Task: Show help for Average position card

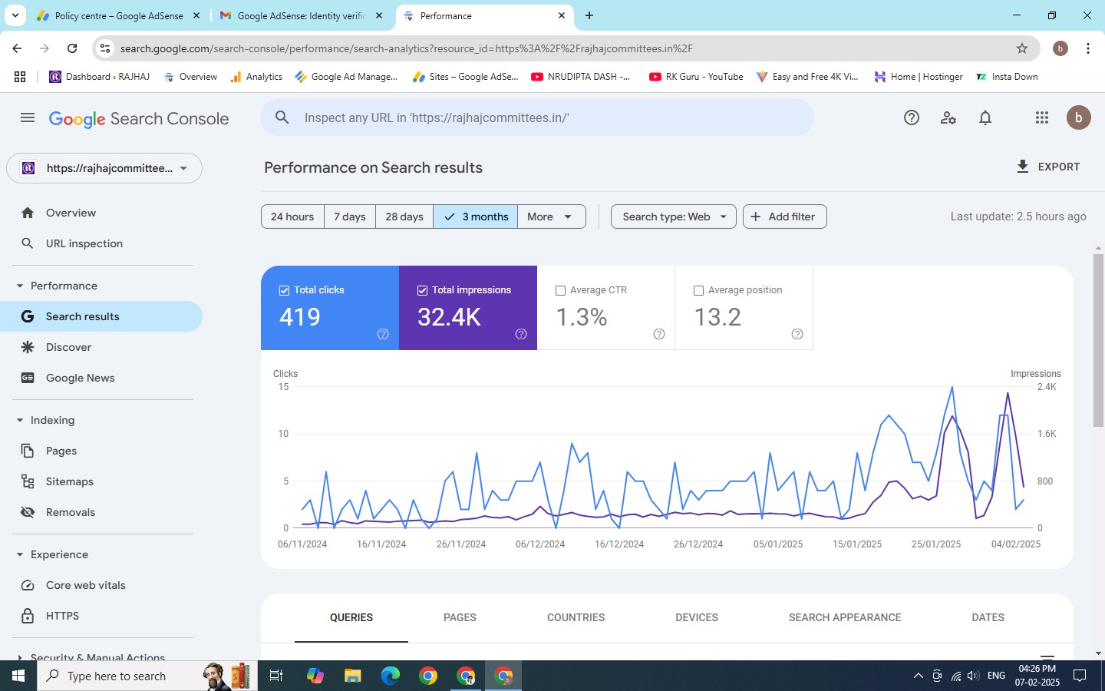Action: pos(797,334)
